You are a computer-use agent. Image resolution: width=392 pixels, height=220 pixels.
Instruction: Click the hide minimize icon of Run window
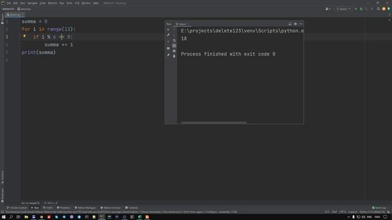point(301,24)
